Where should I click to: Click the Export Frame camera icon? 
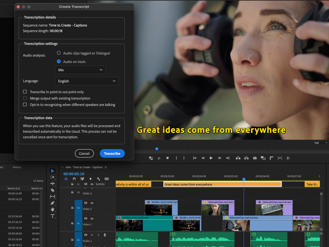tap(255, 158)
